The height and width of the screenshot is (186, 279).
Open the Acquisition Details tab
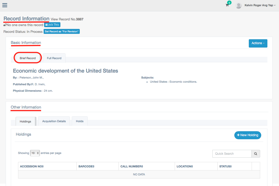tap(54, 121)
